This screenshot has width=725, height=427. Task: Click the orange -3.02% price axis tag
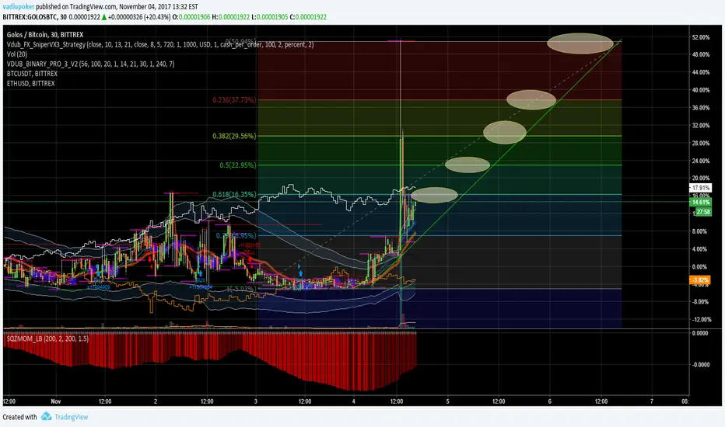pos(700,279)
